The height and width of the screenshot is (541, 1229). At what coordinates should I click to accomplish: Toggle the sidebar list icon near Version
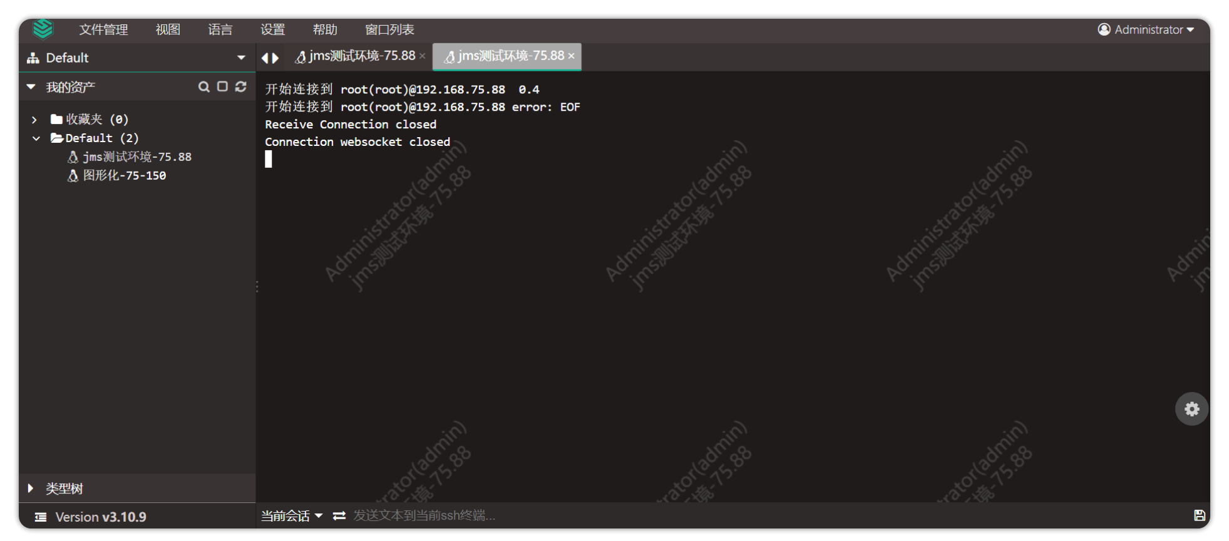pyautogui.click(x=41, y=517)
